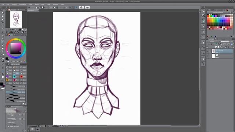Choose the soft watercolor brush preset
This screenshot has width=235, height=132.
(16, 101)
